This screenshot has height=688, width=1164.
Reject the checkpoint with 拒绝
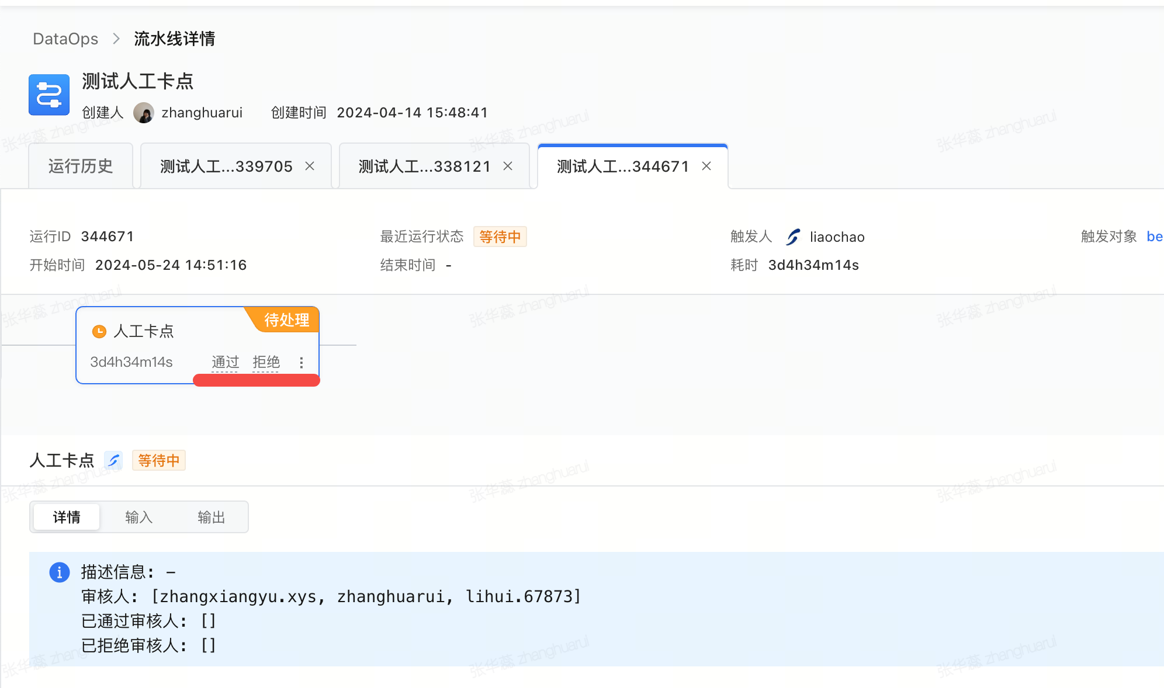(266, 362)
